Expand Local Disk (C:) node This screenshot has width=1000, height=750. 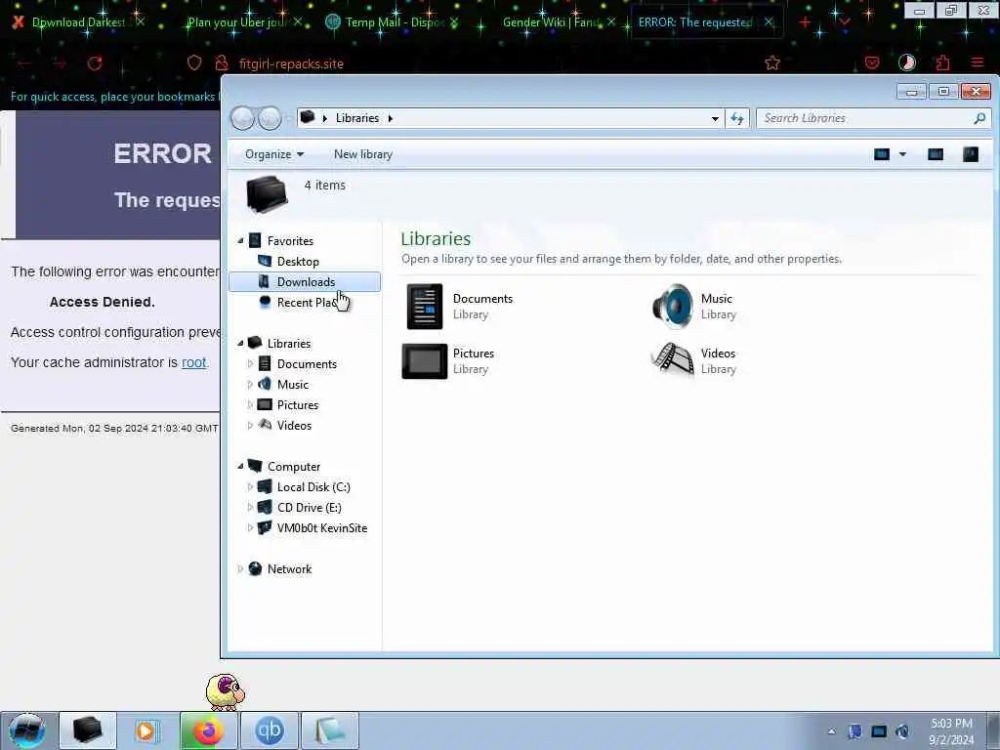[250, 487]
